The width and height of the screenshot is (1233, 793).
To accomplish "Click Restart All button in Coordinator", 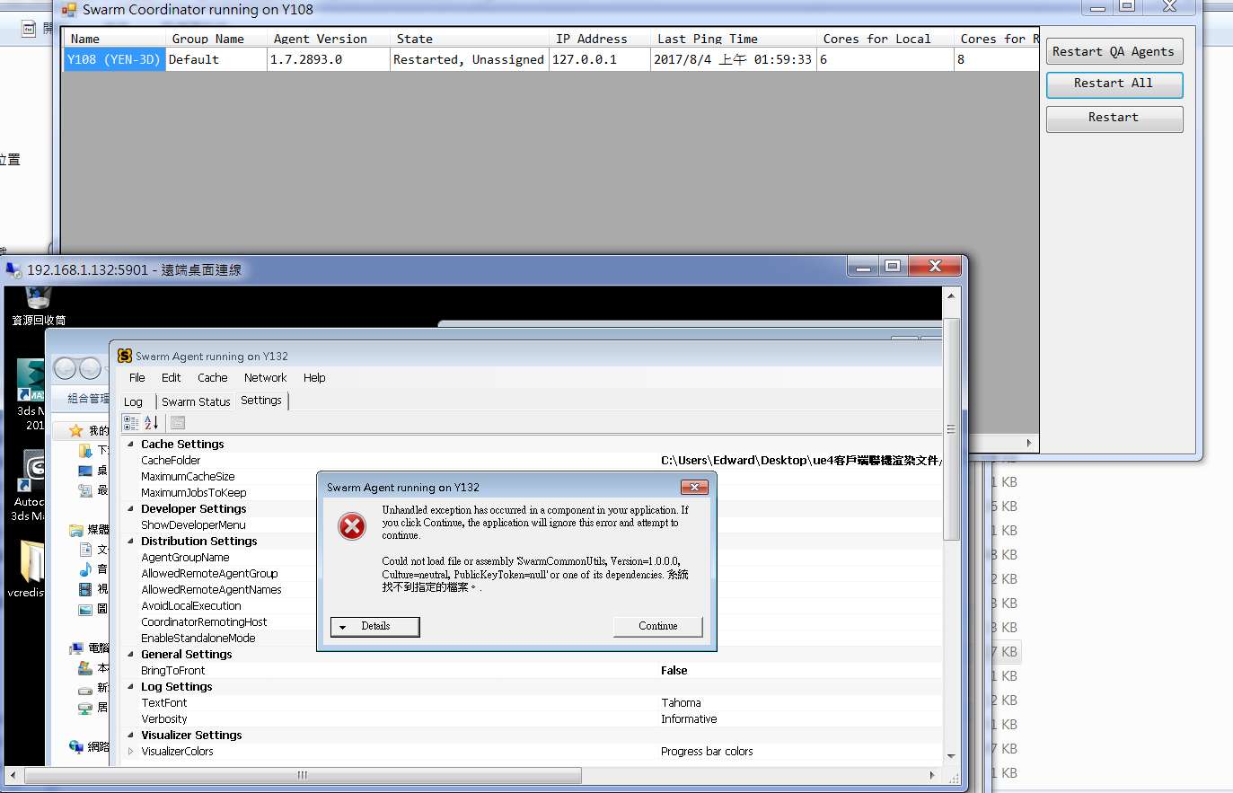I will 1114,84.
